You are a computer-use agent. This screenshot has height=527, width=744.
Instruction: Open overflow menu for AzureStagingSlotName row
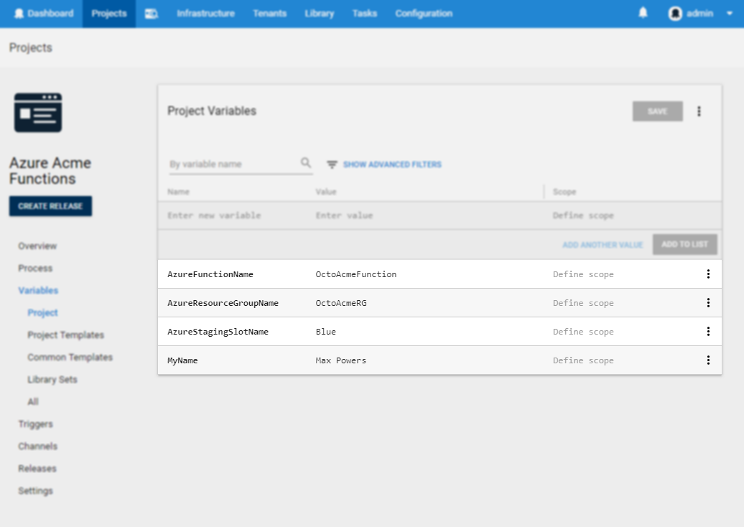pyautogui.click(x=708, y=332)
